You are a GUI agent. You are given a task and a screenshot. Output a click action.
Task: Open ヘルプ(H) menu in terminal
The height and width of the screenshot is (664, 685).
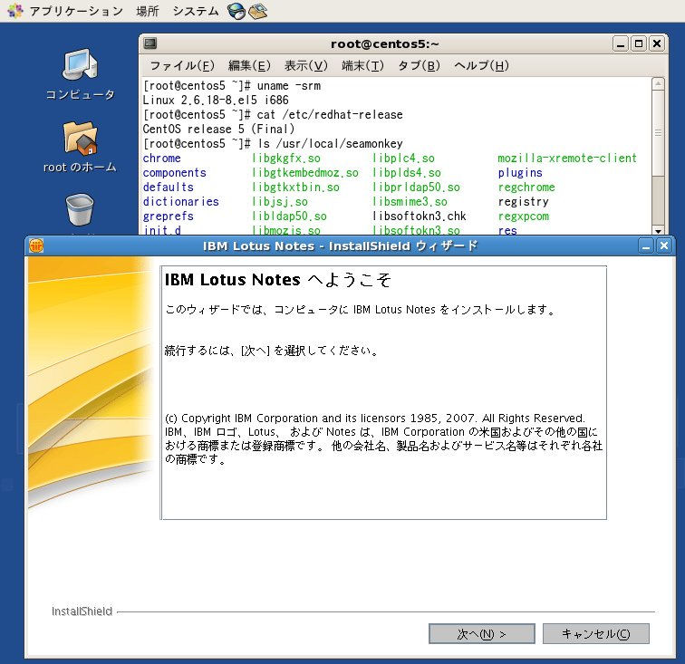(481, 65)
